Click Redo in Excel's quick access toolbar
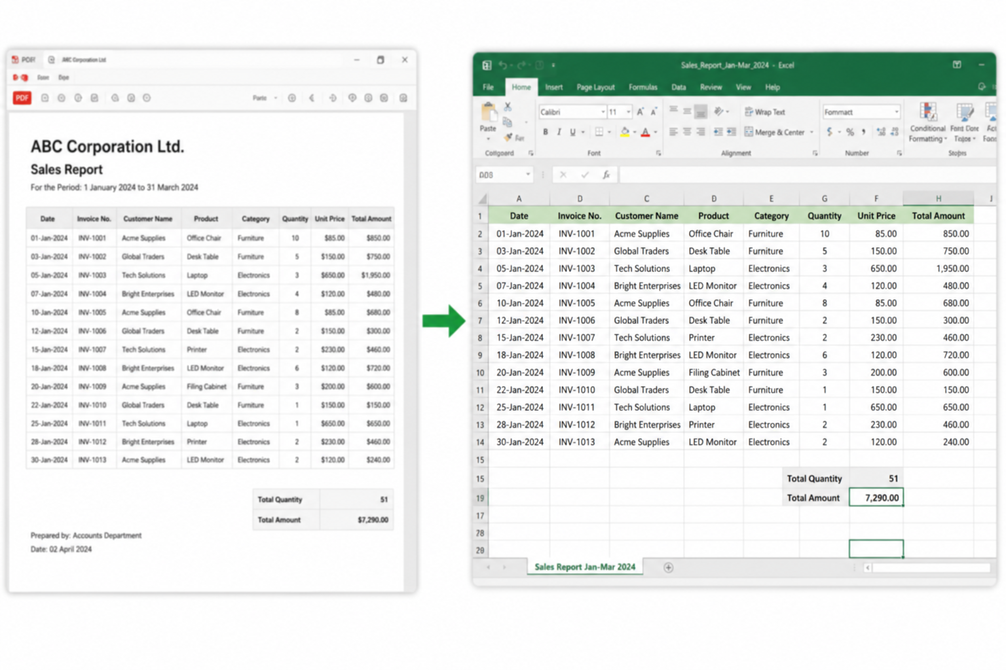 pyautogui.click(x=522, y=65)
